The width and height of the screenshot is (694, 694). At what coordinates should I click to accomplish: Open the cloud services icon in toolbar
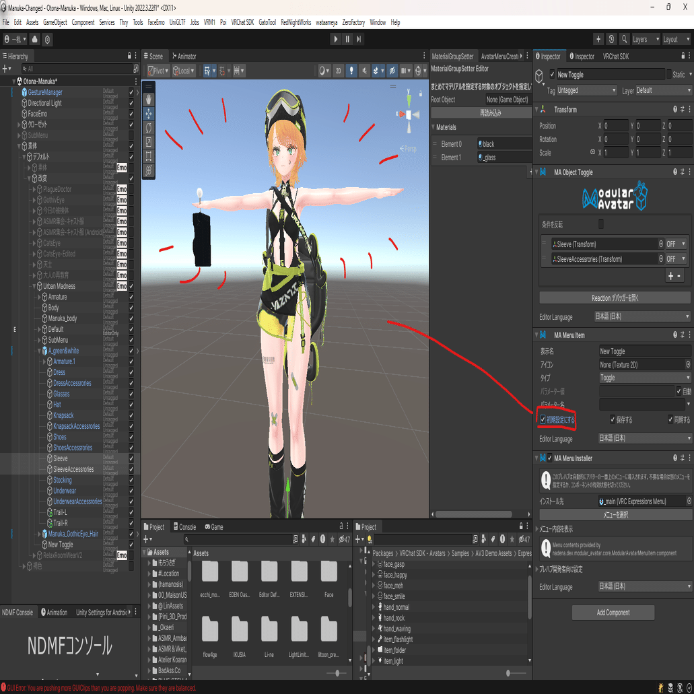click(35, 39)
